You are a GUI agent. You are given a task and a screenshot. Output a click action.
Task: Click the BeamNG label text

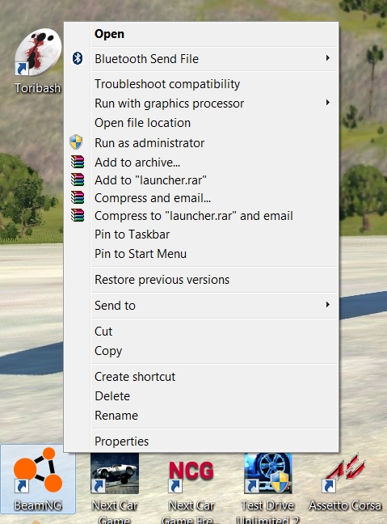38,505
